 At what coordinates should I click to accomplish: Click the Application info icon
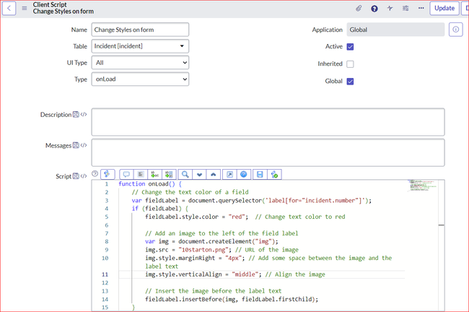(455, 30)
